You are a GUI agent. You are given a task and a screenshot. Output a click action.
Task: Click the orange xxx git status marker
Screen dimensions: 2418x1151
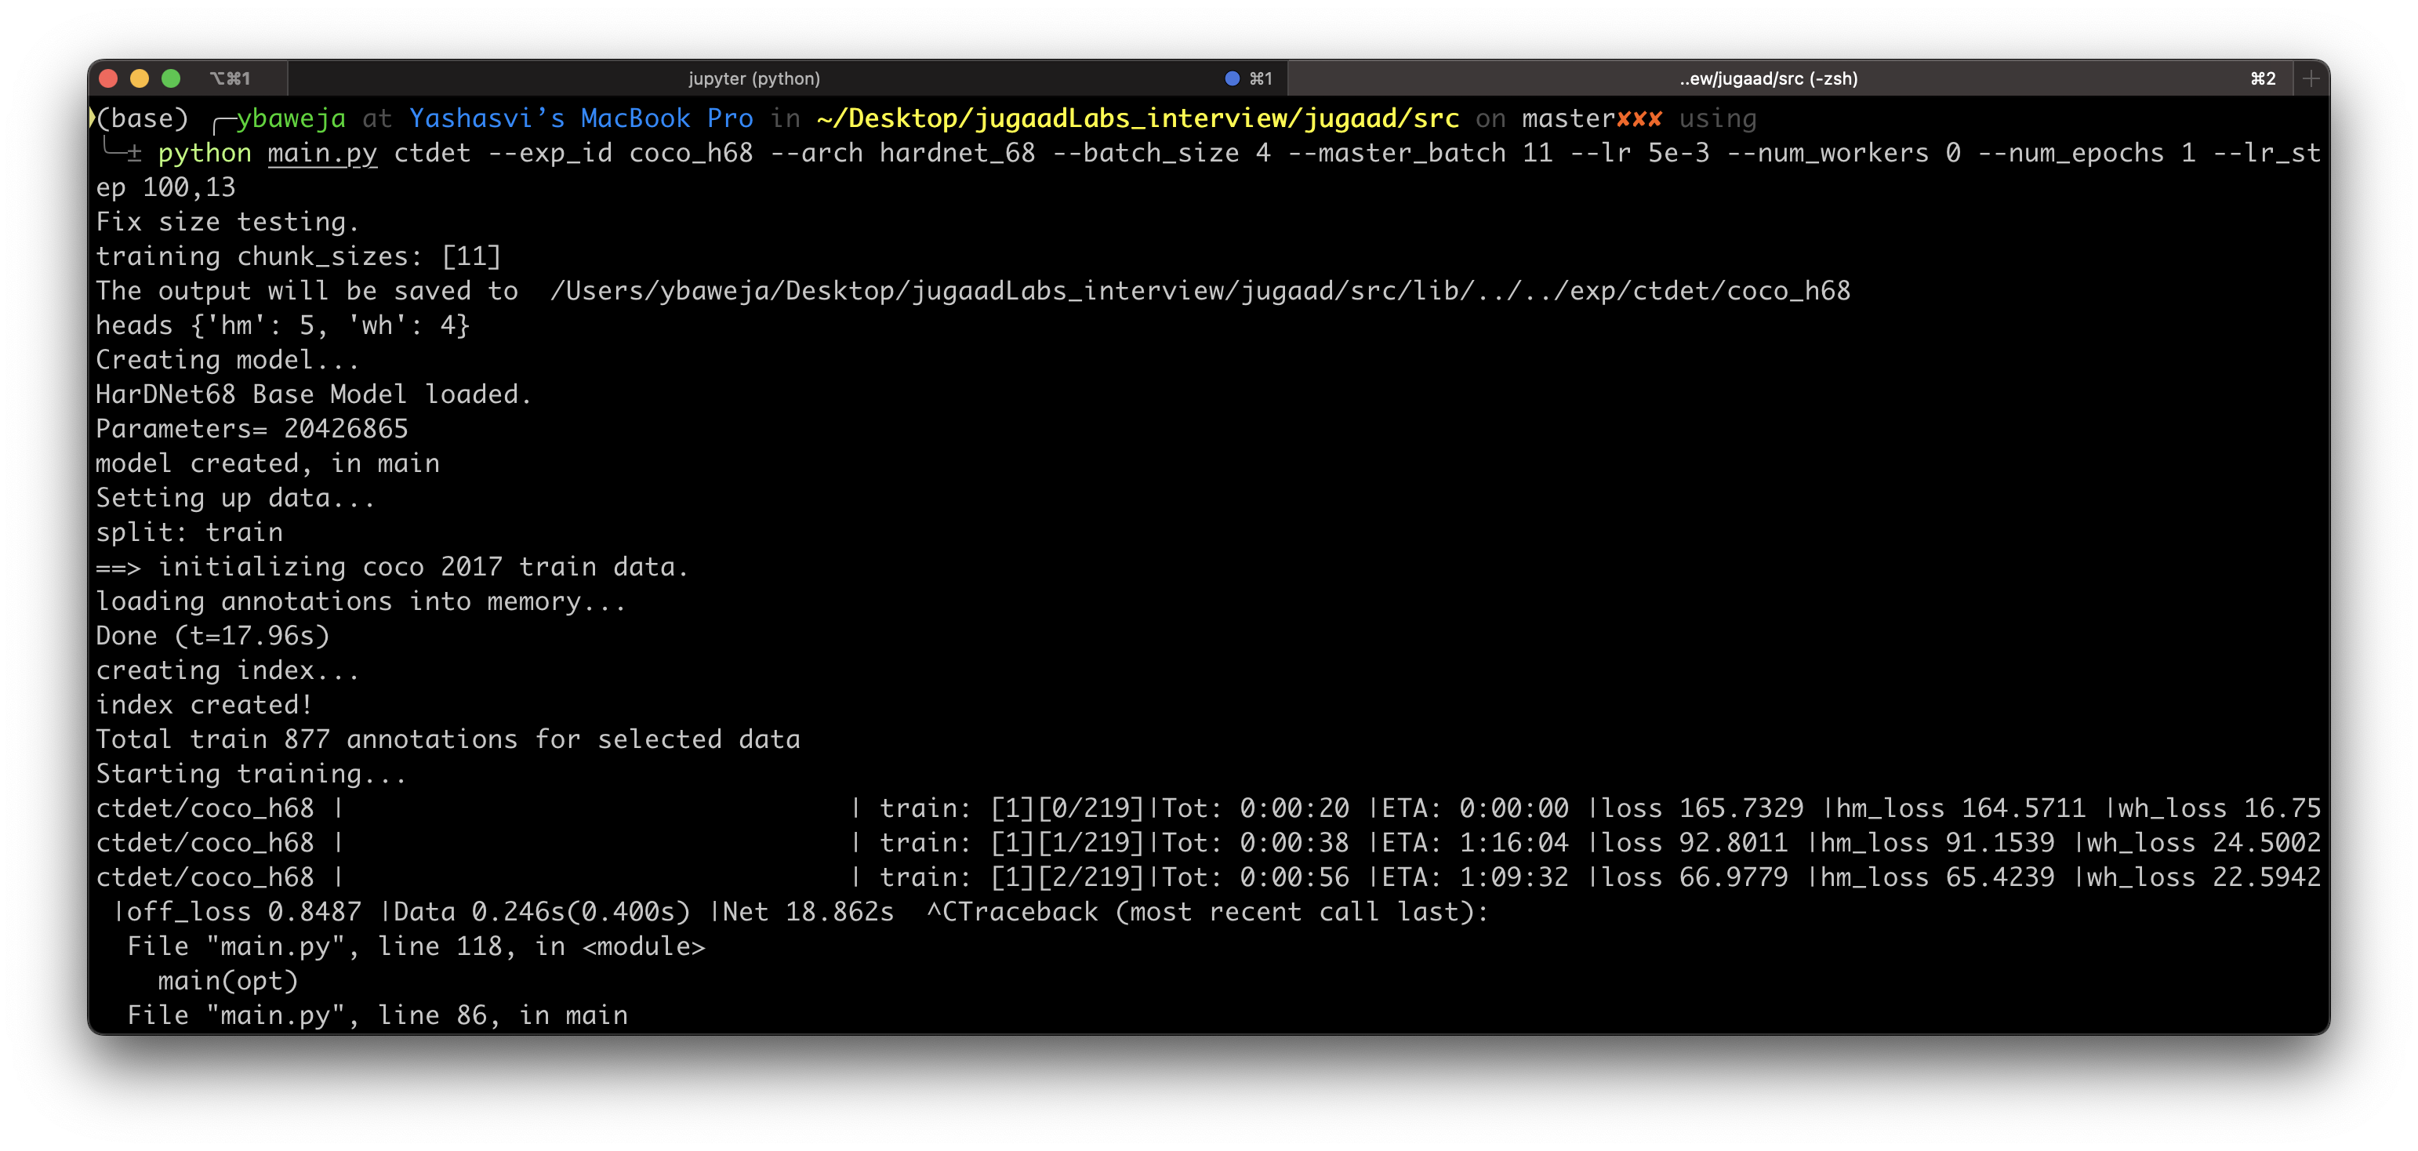click(1638, 118)
